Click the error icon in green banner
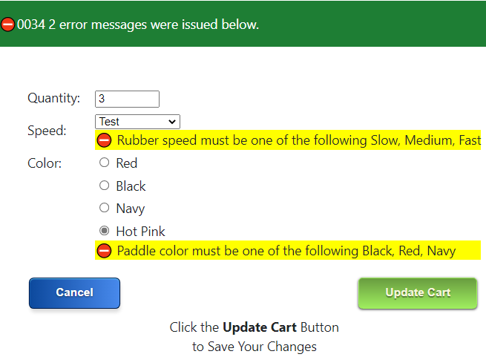The image size is (486, 357). pyautogui.click(x=8, y=24)
